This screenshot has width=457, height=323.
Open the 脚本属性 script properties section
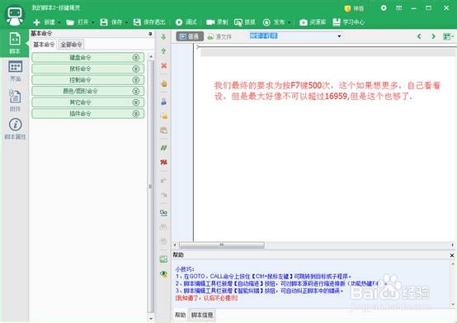click(15, 129)
